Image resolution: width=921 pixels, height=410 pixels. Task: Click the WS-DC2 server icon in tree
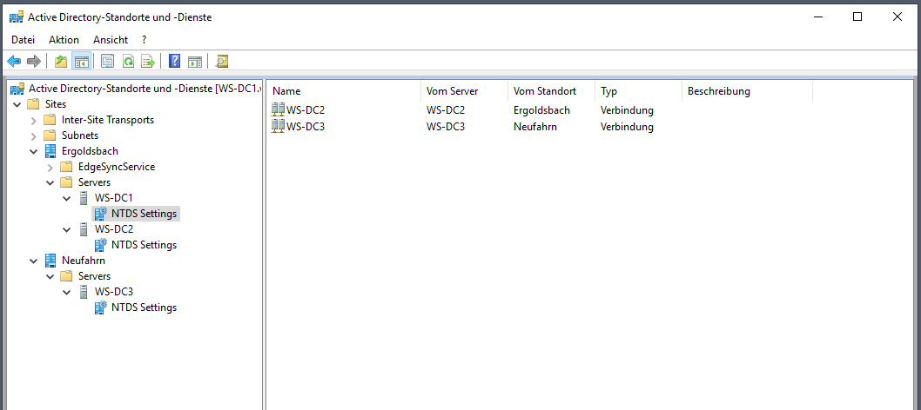[84, 229]
